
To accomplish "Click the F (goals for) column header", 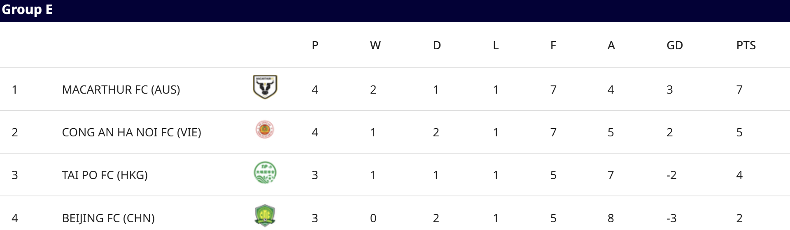I will tap(553, 45).
